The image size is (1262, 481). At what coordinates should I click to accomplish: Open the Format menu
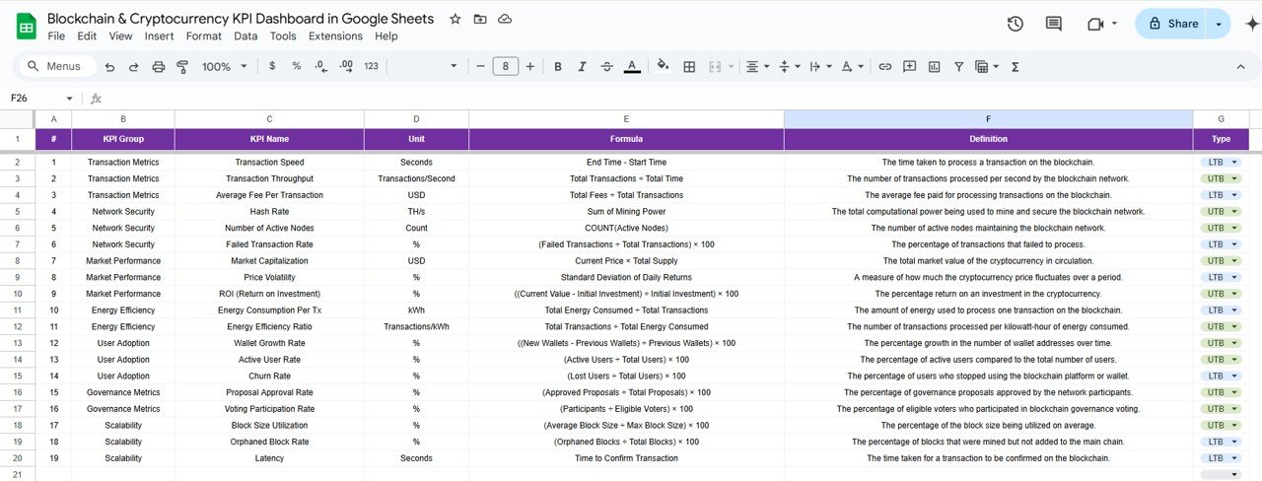(204, 36)
